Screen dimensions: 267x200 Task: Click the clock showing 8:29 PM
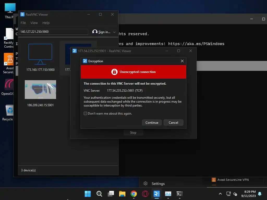[250, 192]
